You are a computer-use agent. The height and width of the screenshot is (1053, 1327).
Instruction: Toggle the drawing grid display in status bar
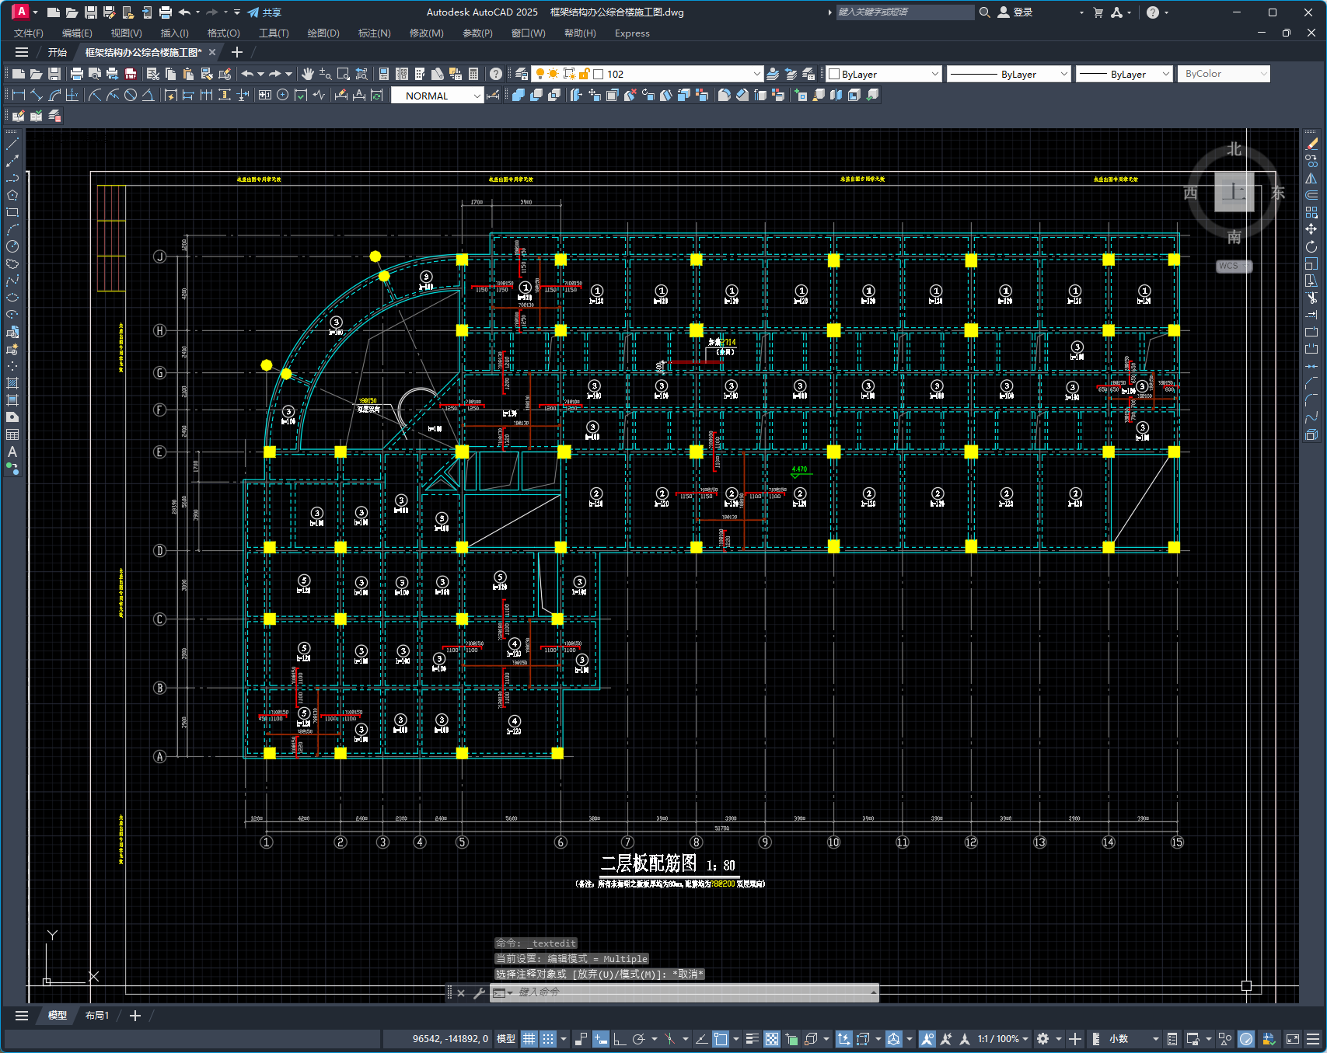pos(529,1039)
